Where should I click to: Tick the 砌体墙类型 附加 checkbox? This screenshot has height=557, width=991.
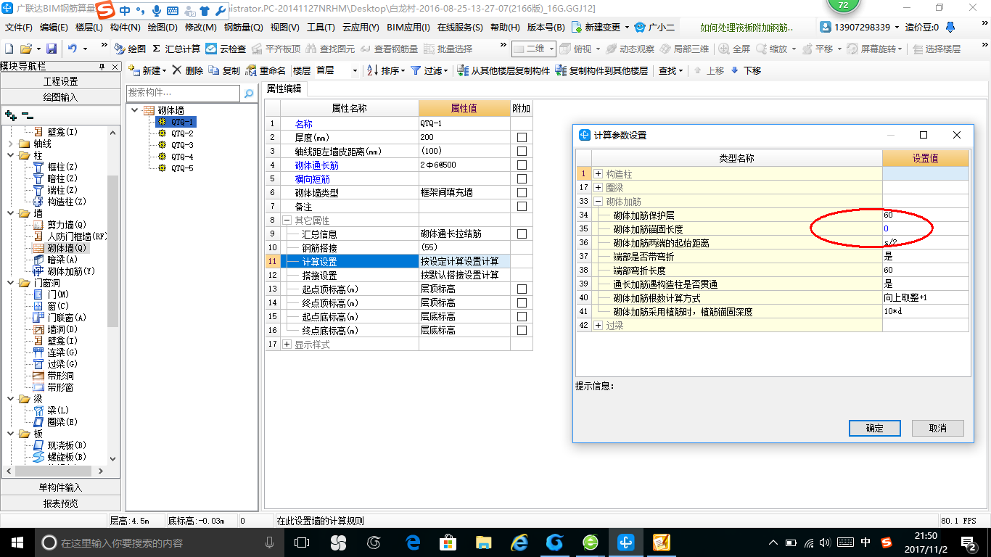(522, 193)
